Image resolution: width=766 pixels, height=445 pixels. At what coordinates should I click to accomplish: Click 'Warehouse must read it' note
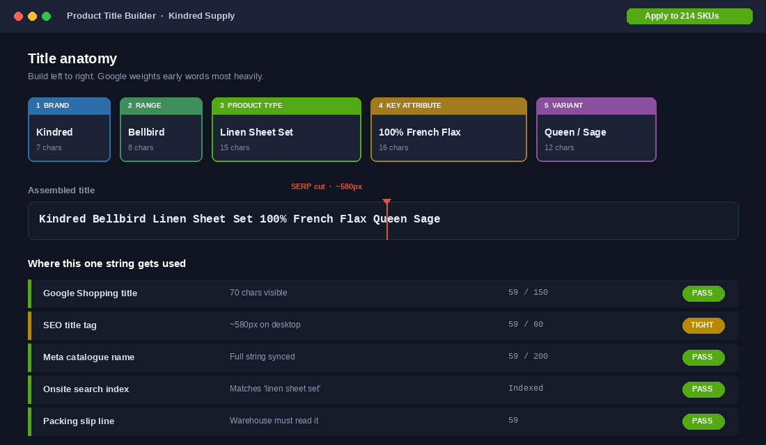(274, 421)
